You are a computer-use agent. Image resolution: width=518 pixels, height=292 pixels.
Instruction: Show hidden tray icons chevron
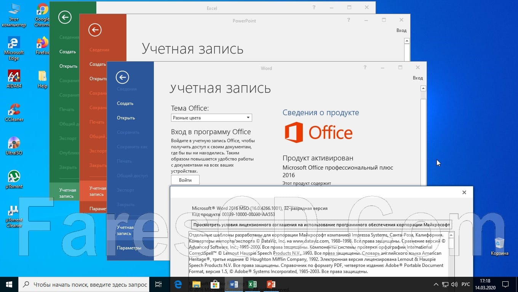(x=436, y=284)
